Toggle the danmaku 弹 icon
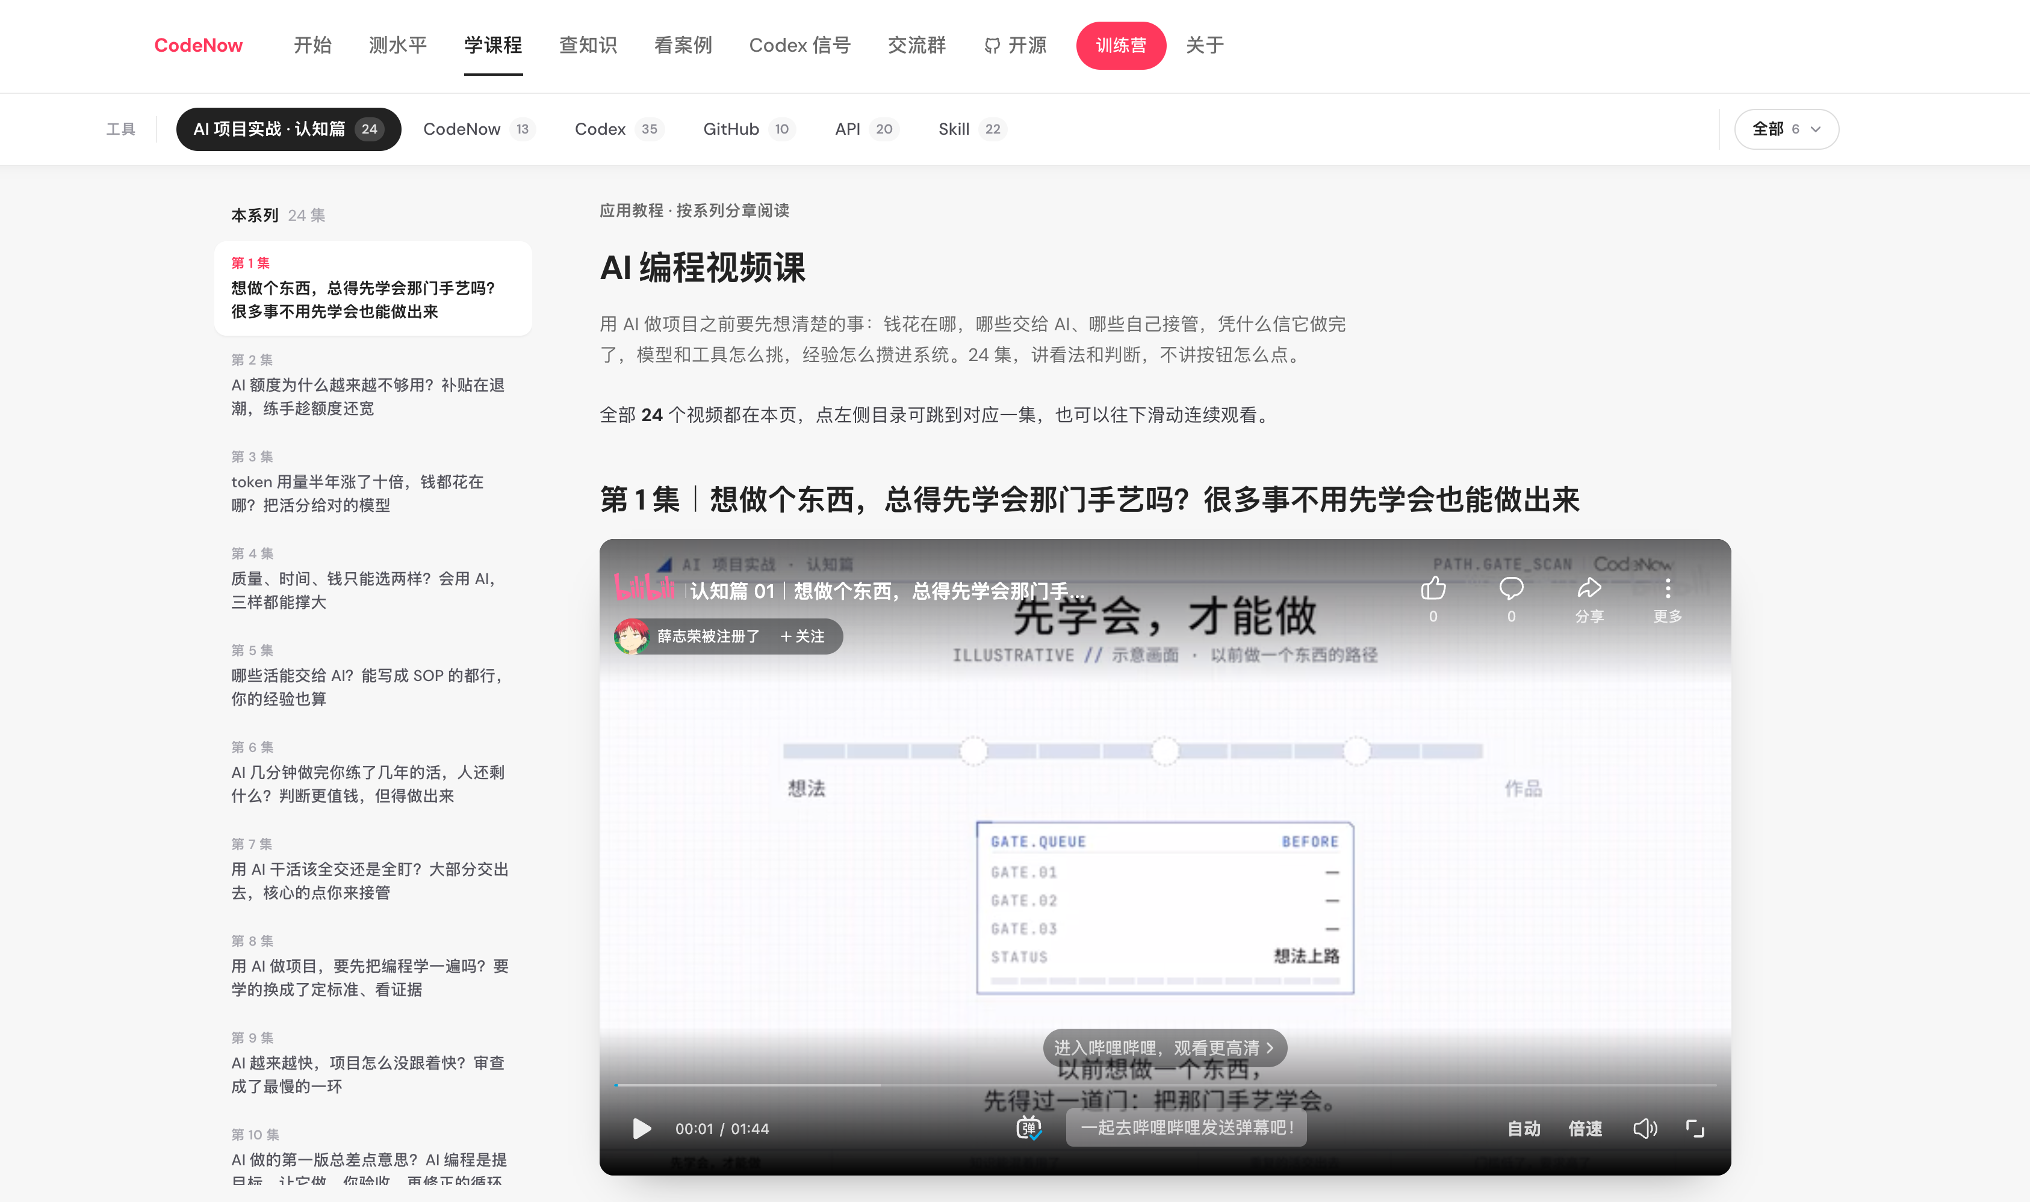 [1028, 1127]
